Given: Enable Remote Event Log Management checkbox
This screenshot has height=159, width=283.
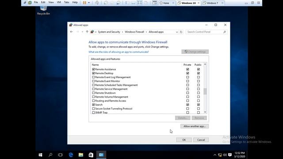Looking at the screenshot, I should (x=93, y=77).
